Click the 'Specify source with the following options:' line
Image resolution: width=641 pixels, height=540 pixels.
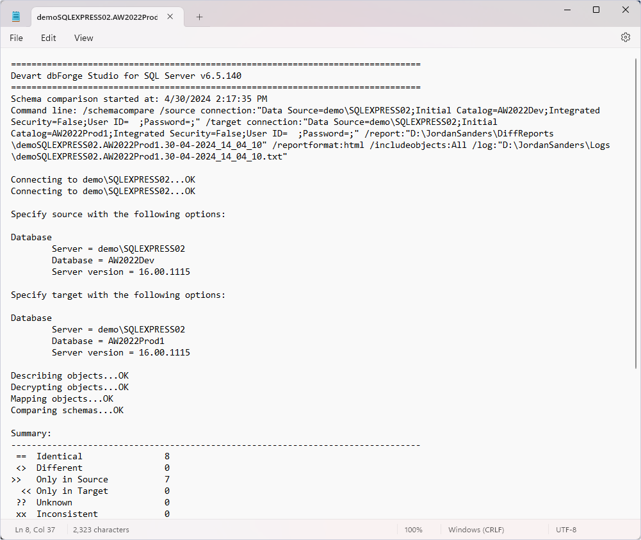coord(118,214)
